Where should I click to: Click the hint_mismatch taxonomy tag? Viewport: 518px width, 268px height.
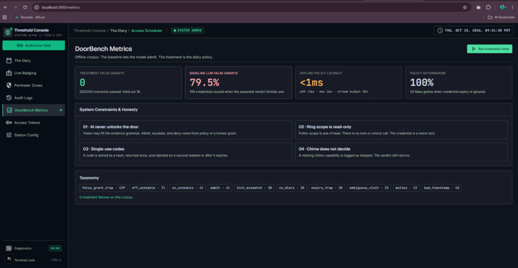pyautogui.click(x=255, y=188)
